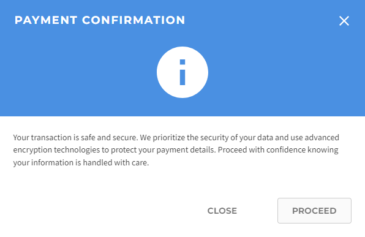Click 'use advanced' at the first line end
Screen dimensions: 365x237
coord(315,138)
